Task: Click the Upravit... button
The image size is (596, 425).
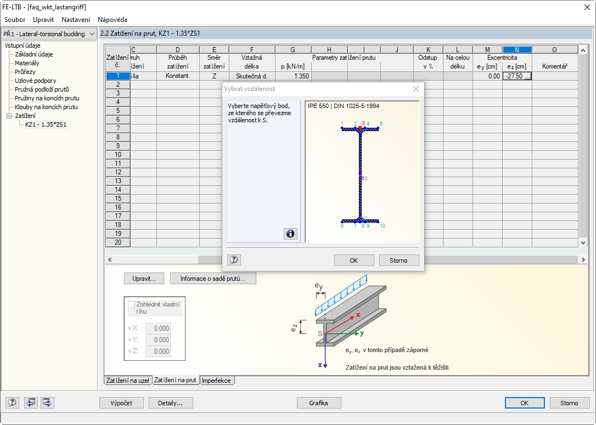Action: coord(144,279)
